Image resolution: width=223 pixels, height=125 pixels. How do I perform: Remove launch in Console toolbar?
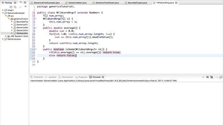[x=207, y=77]
